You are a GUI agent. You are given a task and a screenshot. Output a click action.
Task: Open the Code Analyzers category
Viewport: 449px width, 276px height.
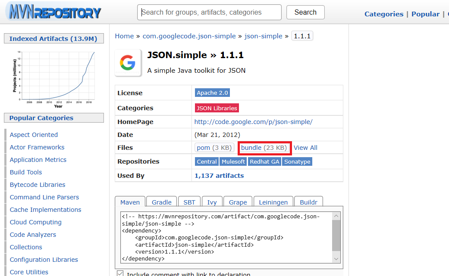[x=33, y=235]
